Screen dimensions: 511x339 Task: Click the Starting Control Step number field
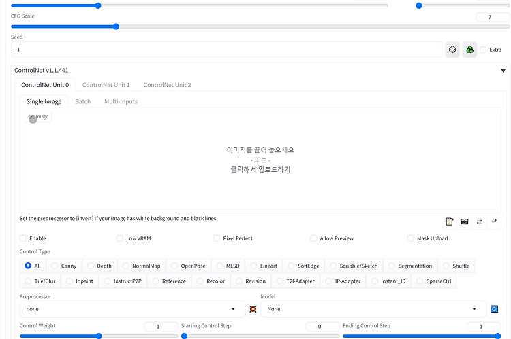click(322, 326)
